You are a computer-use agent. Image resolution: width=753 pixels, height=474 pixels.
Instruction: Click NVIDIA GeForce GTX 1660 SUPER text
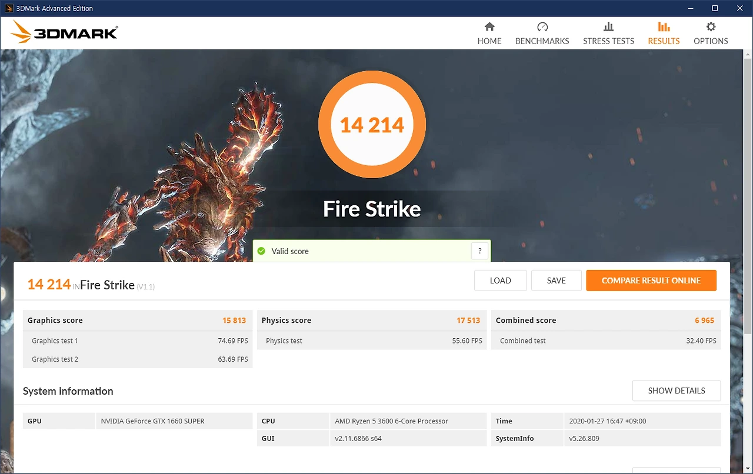[153, 421]
